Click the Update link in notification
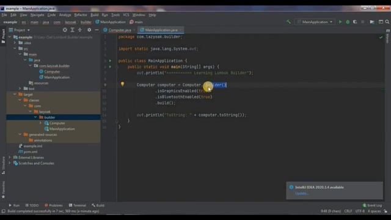Screen dimensions: 391x220 pos(302,194)
